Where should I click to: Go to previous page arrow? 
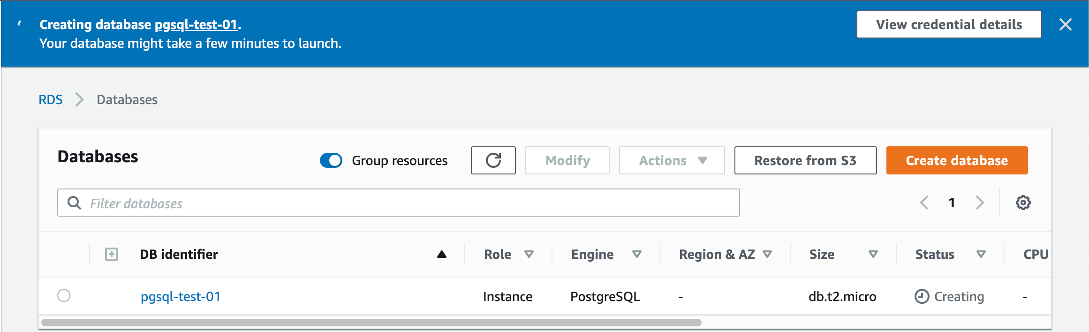[x=924, y=203]
